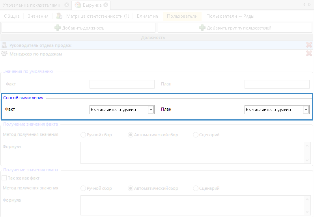Delete the Руководитель отдела продаж row
314x217 pixels.
[309, 45]
